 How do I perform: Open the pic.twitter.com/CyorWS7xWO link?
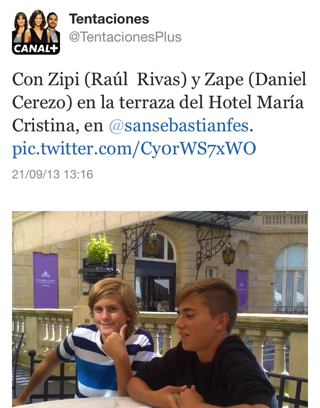point(134,148)
